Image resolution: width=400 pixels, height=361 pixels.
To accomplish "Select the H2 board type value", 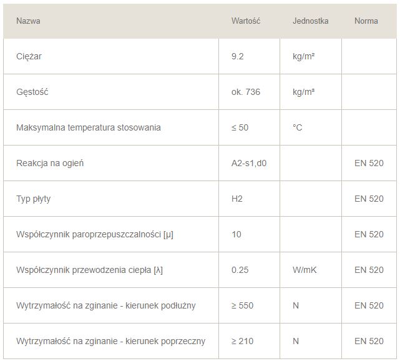I will (x=237, y=199).
